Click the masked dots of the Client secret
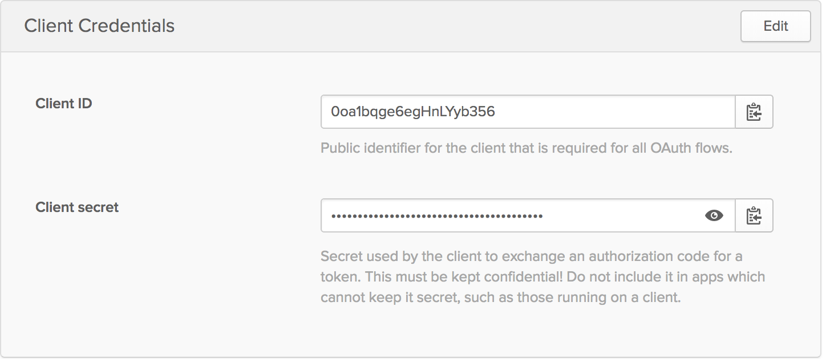 pyautogui.click(x=437, y=217)
